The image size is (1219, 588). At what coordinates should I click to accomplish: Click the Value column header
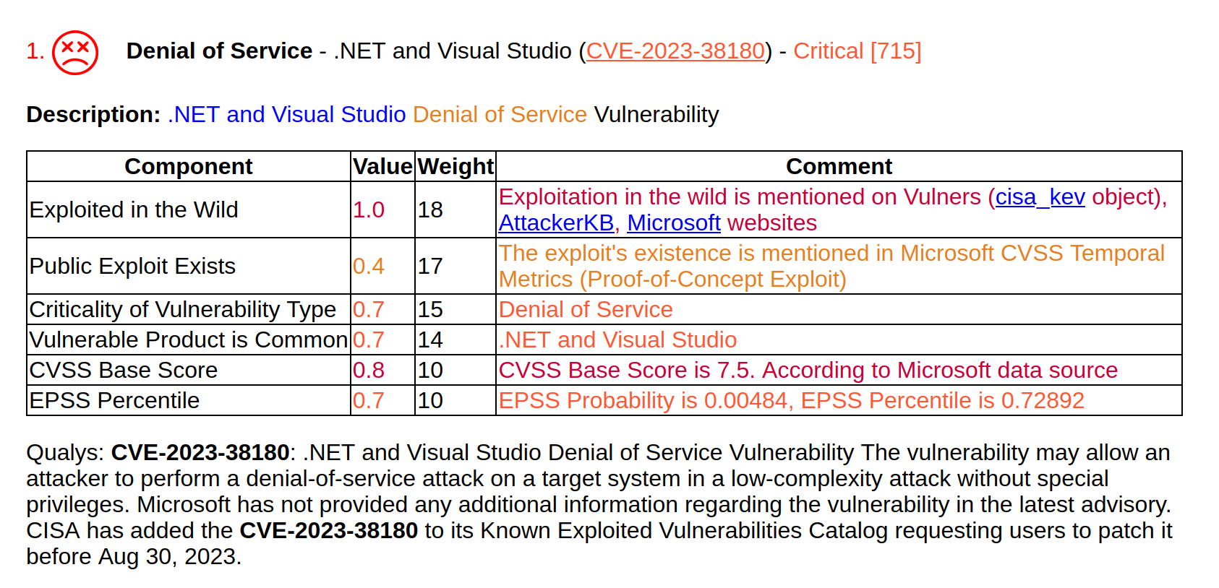tap(382, 167)
